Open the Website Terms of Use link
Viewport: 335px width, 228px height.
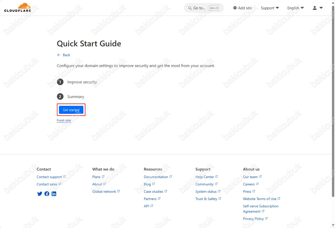[x=261, y=199]
